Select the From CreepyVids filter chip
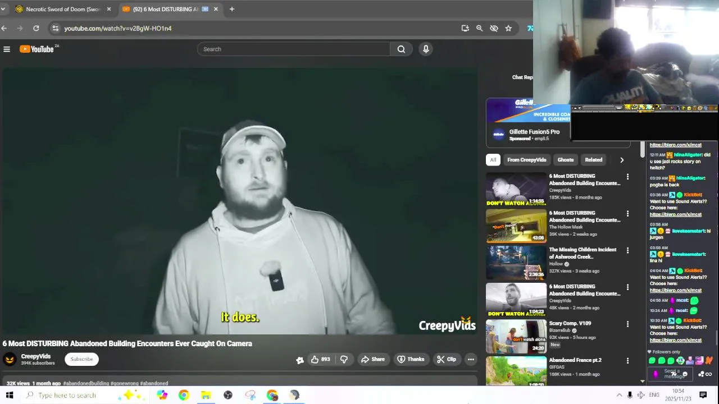 (527, 160)
